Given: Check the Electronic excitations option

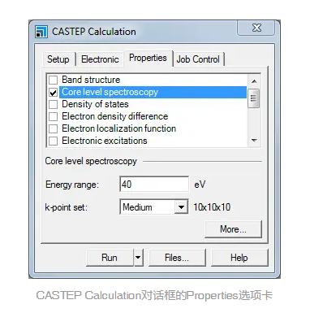Looking at the screenshot, I should tap(53, 141).
